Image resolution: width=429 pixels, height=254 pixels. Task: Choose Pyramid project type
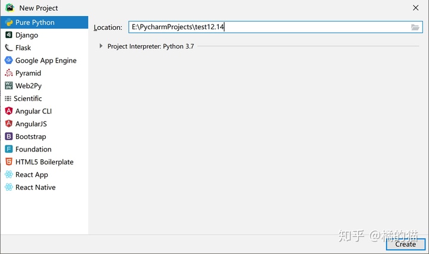(x=44, y=73)
